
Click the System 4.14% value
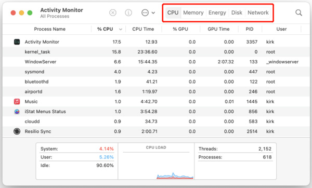pos(106,149)
